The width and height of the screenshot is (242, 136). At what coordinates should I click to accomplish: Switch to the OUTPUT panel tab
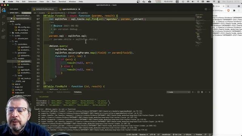[50, 92]
